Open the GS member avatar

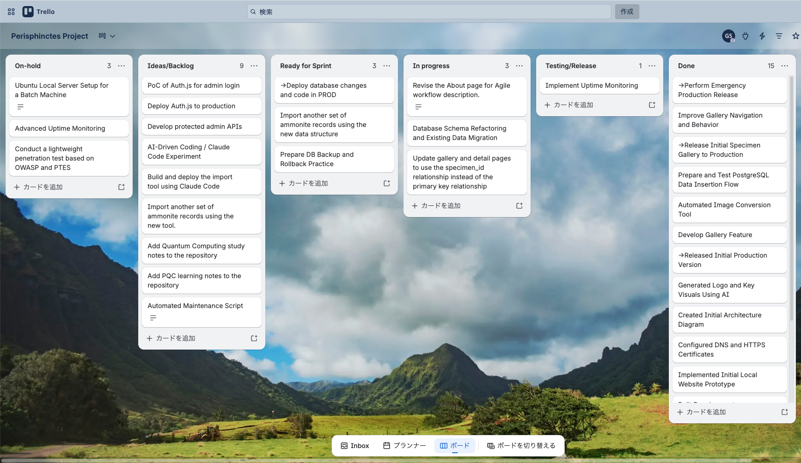729,36
